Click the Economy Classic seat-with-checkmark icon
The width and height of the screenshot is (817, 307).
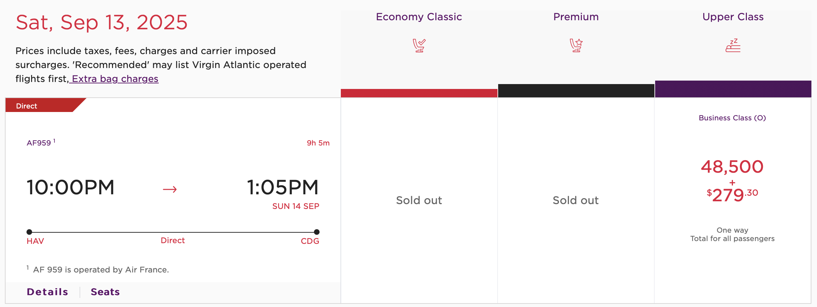419,45
